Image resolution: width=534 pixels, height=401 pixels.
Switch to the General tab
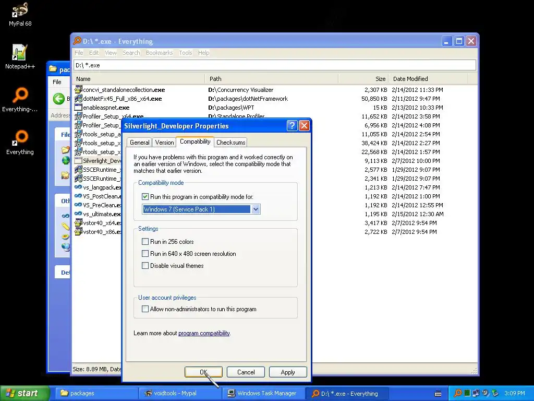click(x=139, y=143)
